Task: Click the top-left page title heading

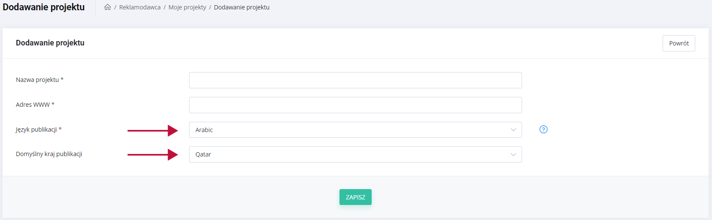Action: tap(44, 7)
